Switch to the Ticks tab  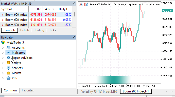pos(52,30)
